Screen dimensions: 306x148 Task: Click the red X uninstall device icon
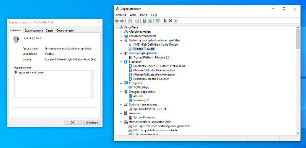pos(170,21)
